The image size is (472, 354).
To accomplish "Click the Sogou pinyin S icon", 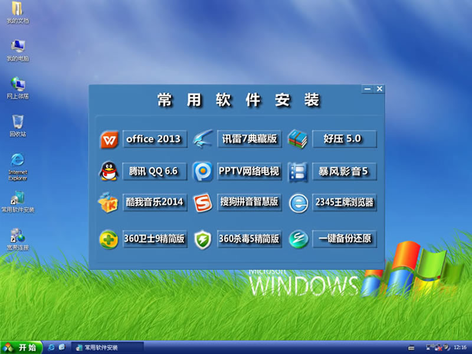I will point(202,202).
